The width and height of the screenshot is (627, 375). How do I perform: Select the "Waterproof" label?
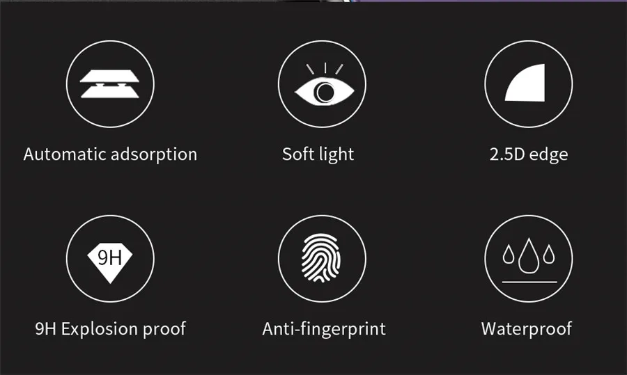click(526, 328)
